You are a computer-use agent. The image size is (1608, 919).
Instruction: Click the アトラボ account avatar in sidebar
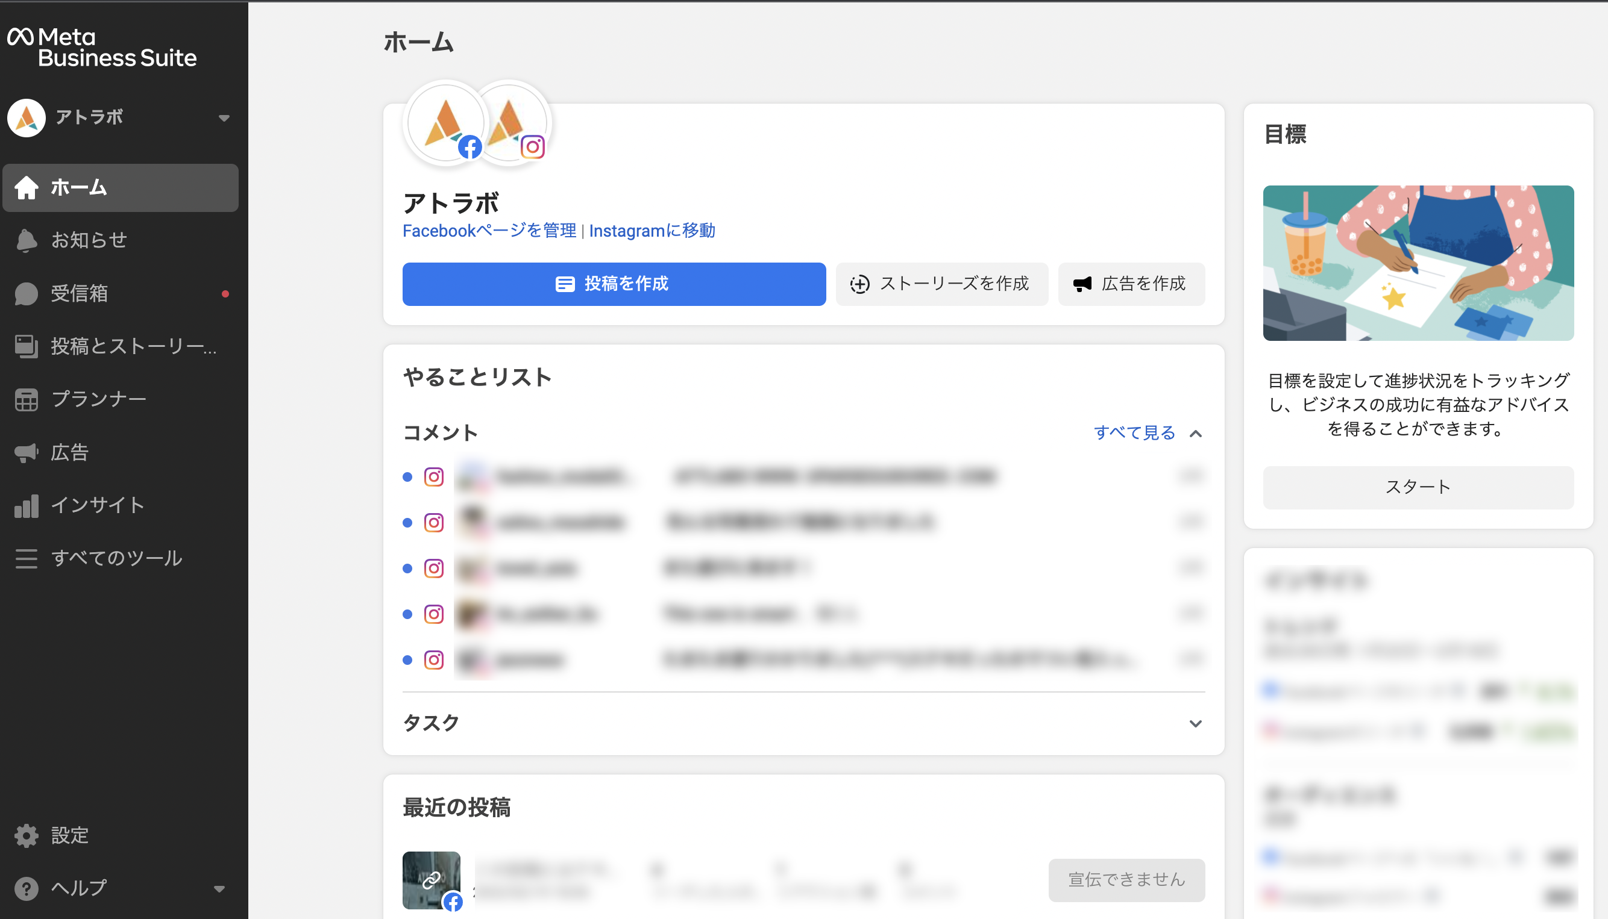tap(27, 117)
